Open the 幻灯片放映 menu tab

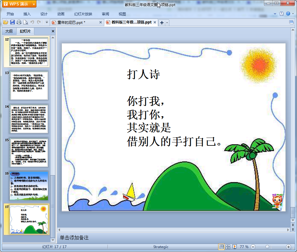click(x=83, y=14)
